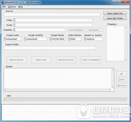Change Speed vs. Quality medium selector
This screenshot has height=122, width=131.
click(94, 39)
